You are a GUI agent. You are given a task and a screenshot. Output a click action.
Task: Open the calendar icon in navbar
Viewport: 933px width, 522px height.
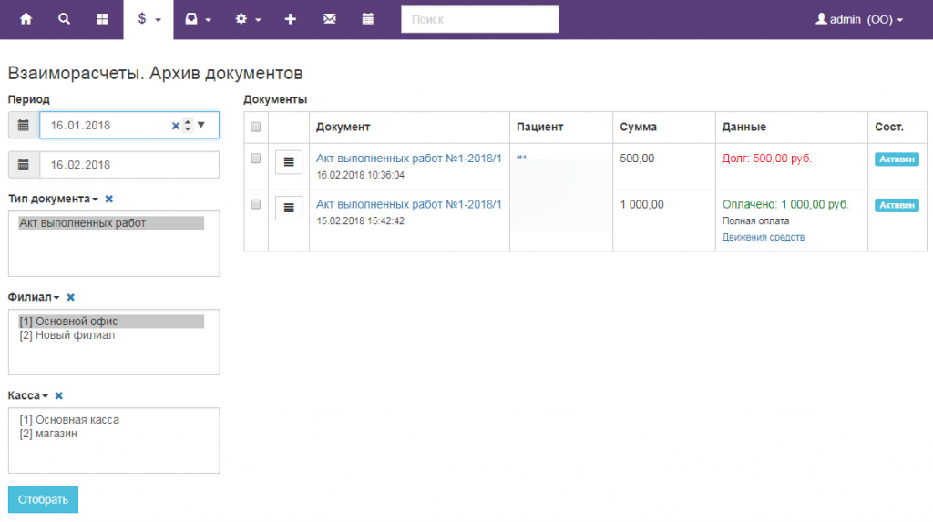pos(368,19)
